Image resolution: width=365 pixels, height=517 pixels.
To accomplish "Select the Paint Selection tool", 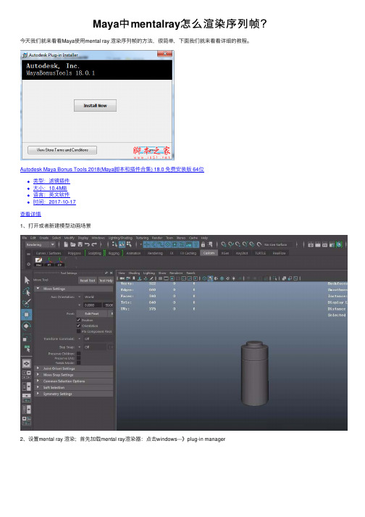I will [x=27, y=302].
